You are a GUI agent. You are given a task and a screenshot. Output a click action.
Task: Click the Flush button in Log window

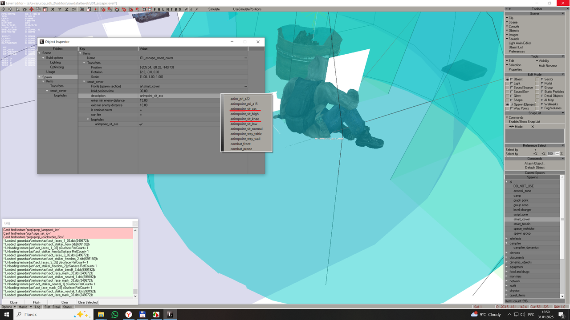click(37, 302)
